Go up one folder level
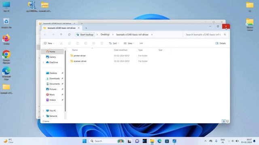 pos(61,35)
